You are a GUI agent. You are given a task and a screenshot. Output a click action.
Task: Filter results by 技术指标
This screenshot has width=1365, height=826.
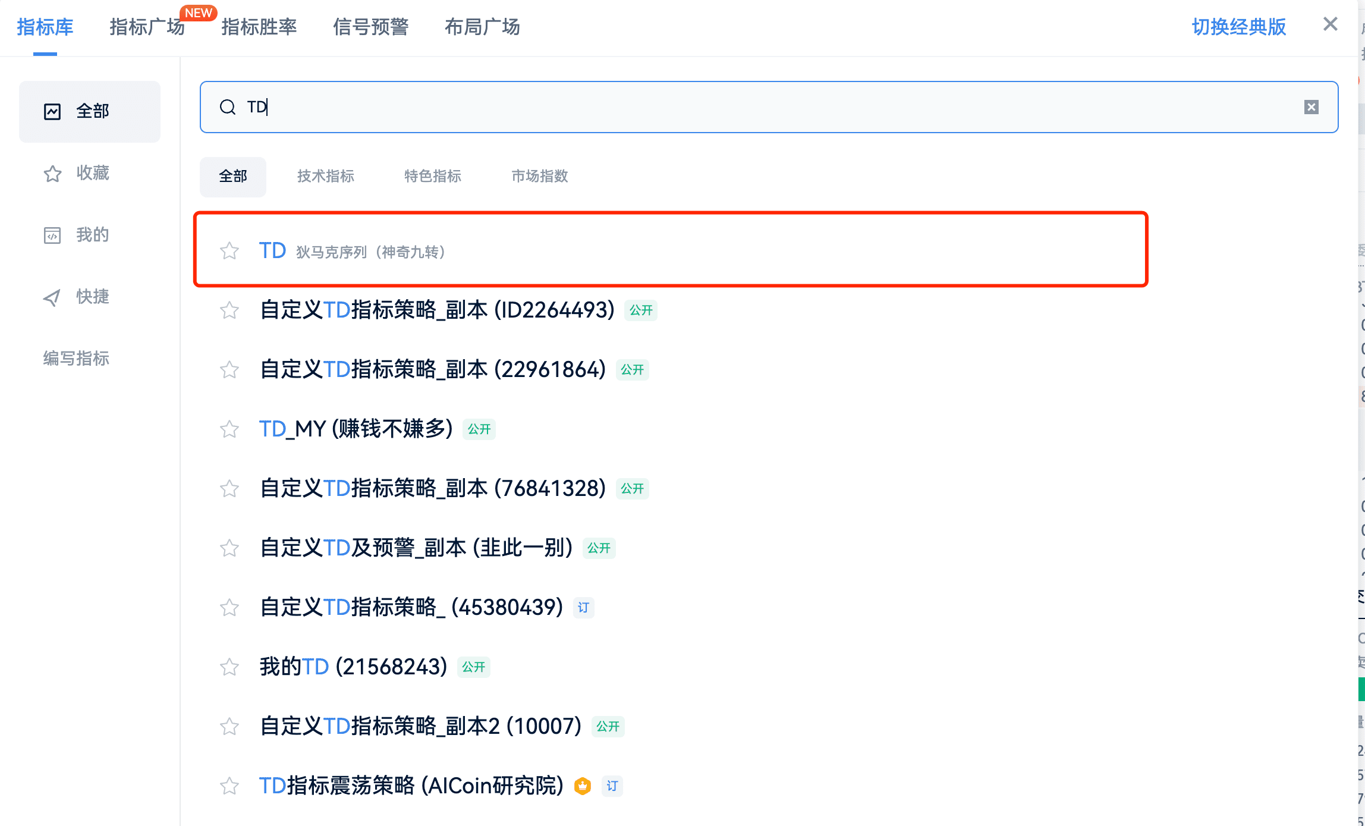coord(326,177)
